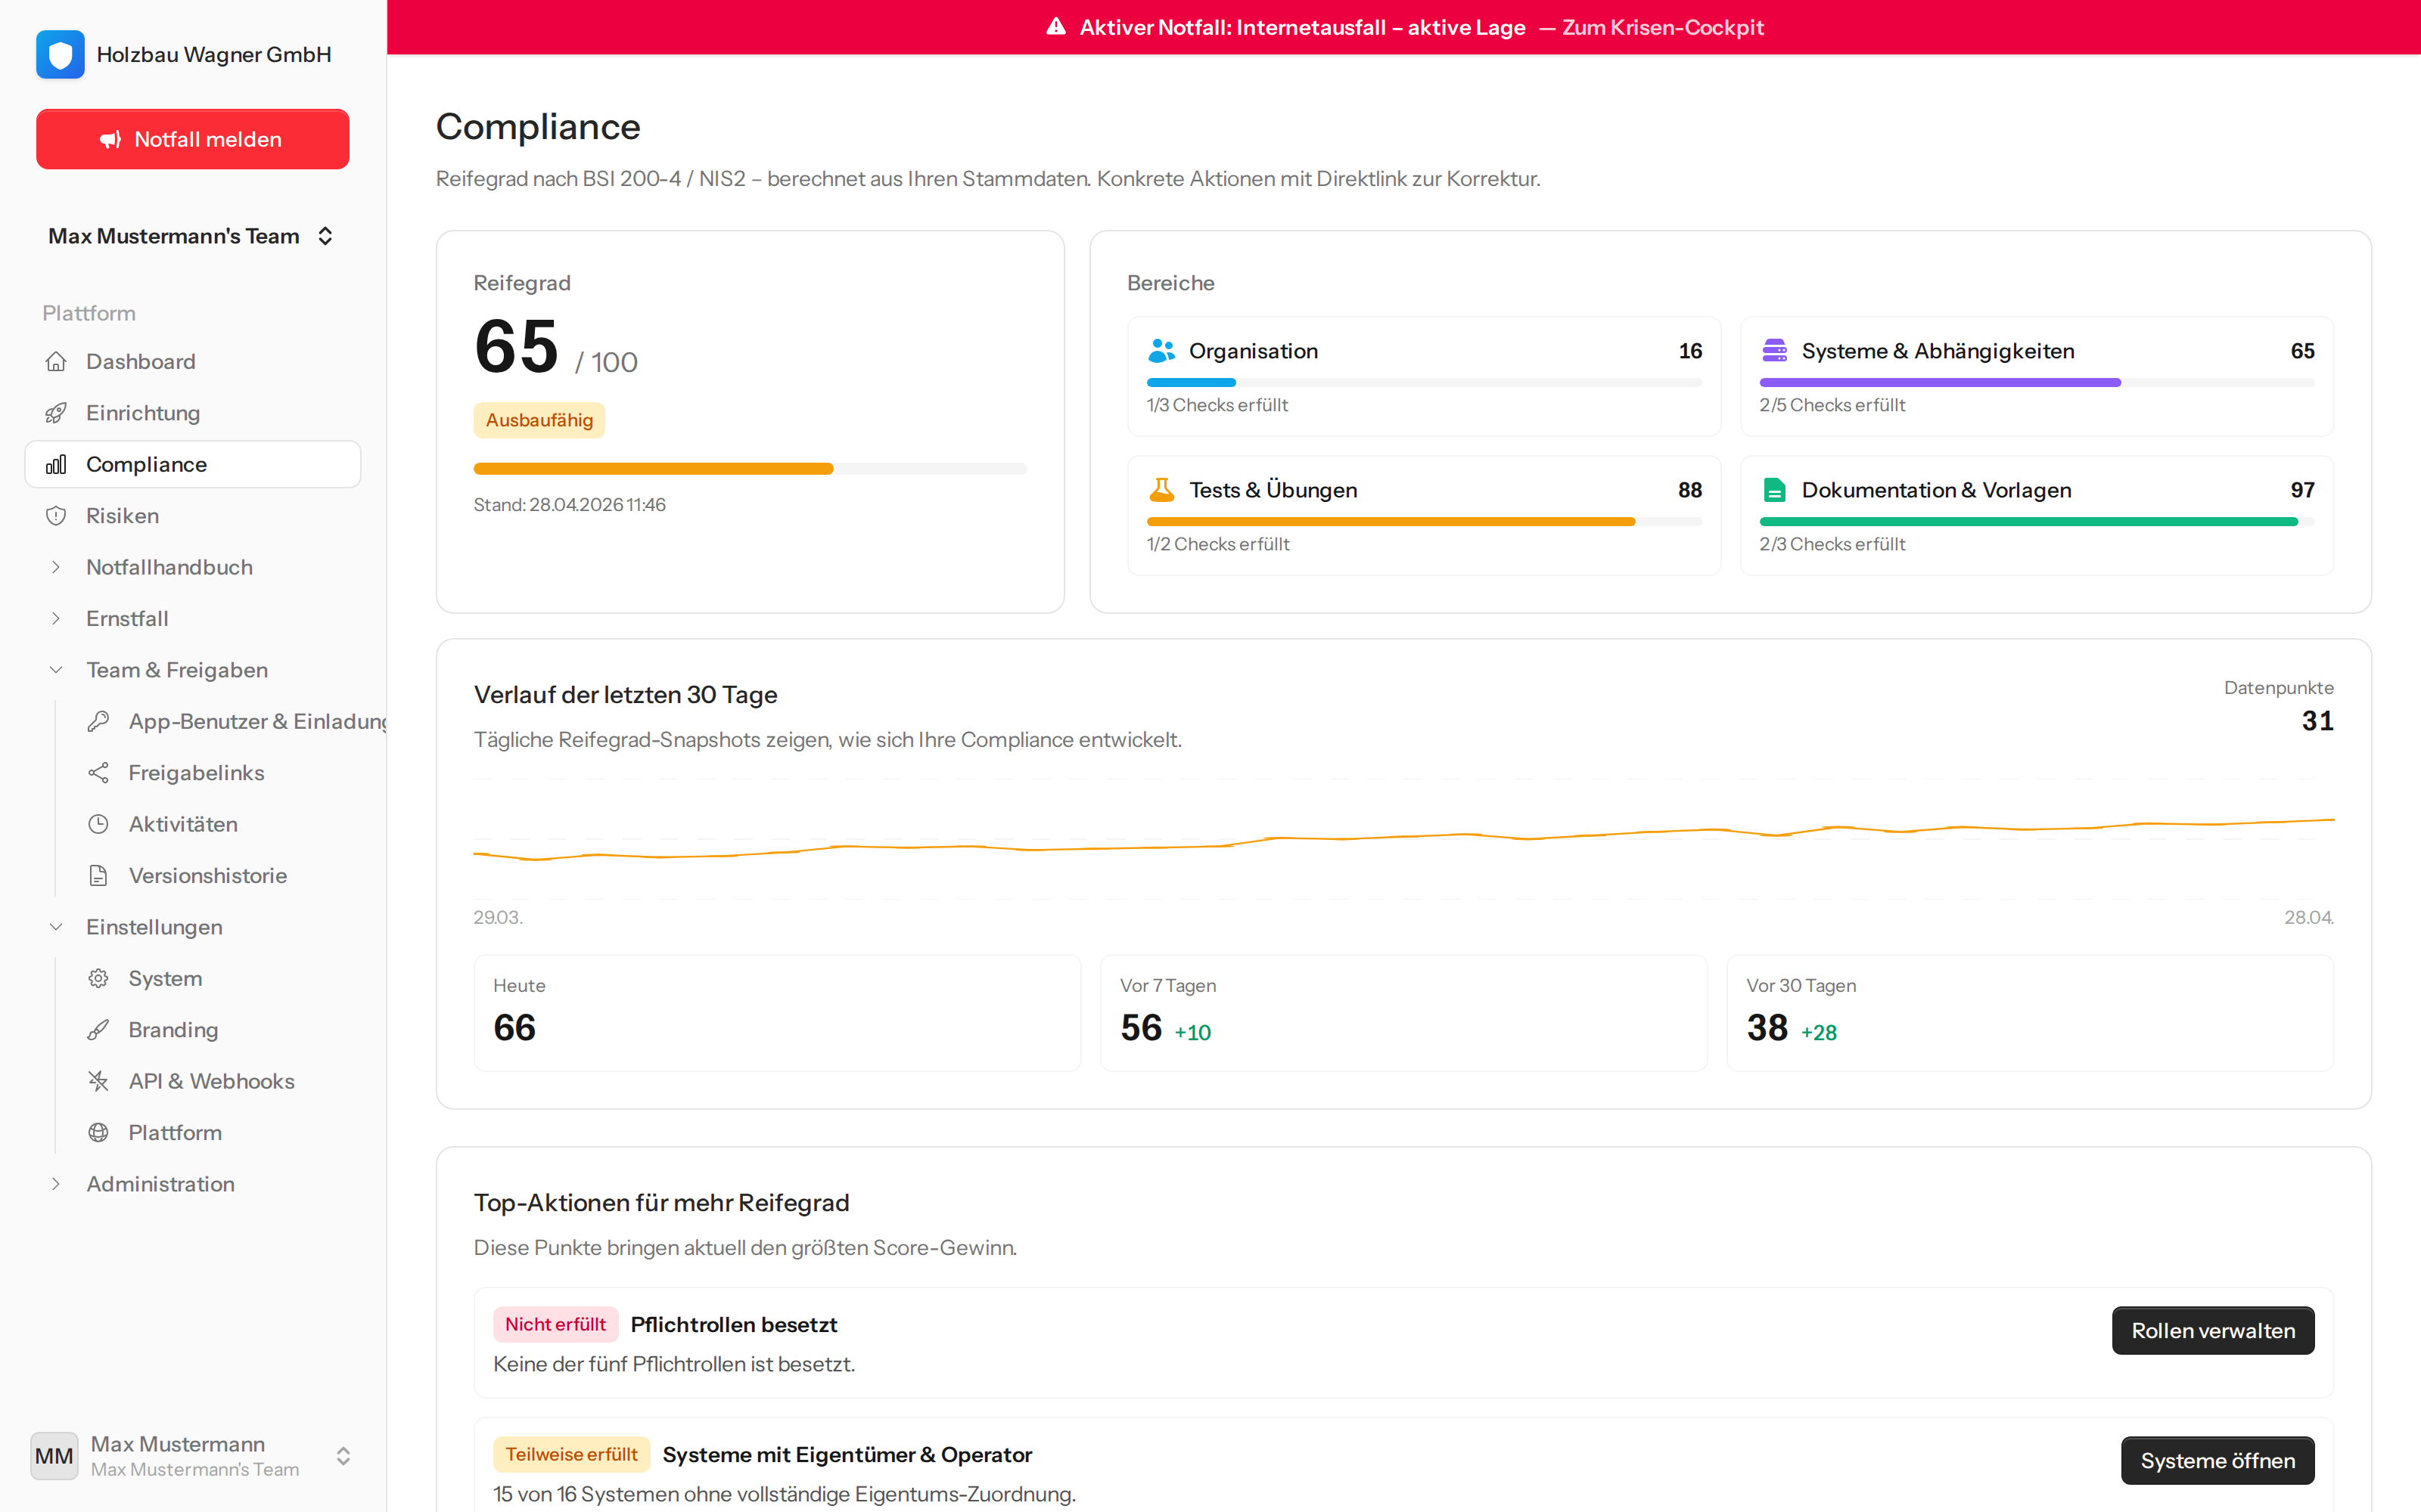Click the Aktivitäten clock icon
The width and height of the screenshot is (2421, 1512).
(x=98, y=824)
